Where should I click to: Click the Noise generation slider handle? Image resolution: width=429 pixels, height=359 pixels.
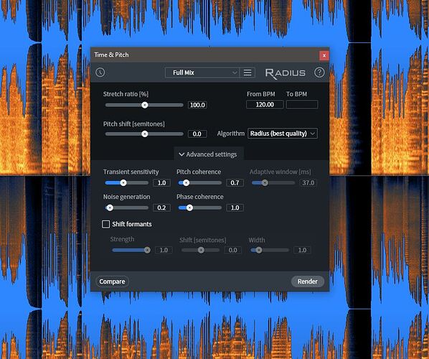[x=110, y=208]
